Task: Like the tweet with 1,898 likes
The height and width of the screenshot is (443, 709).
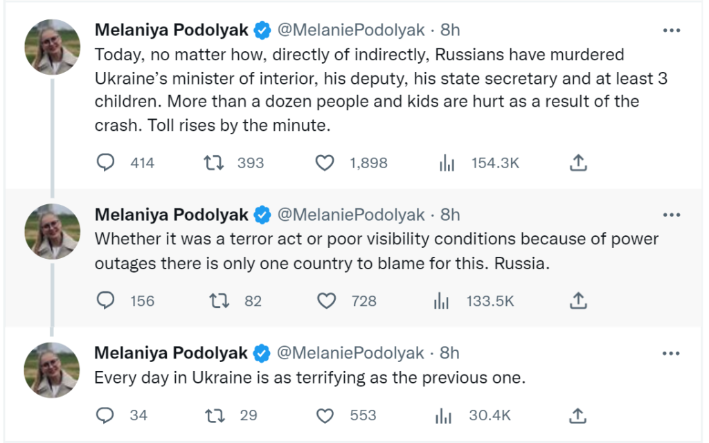Action: (325, 163)
